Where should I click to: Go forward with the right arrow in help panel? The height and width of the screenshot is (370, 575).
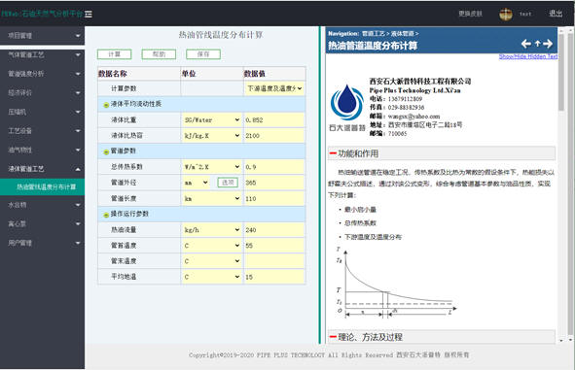tap(548, 44)
